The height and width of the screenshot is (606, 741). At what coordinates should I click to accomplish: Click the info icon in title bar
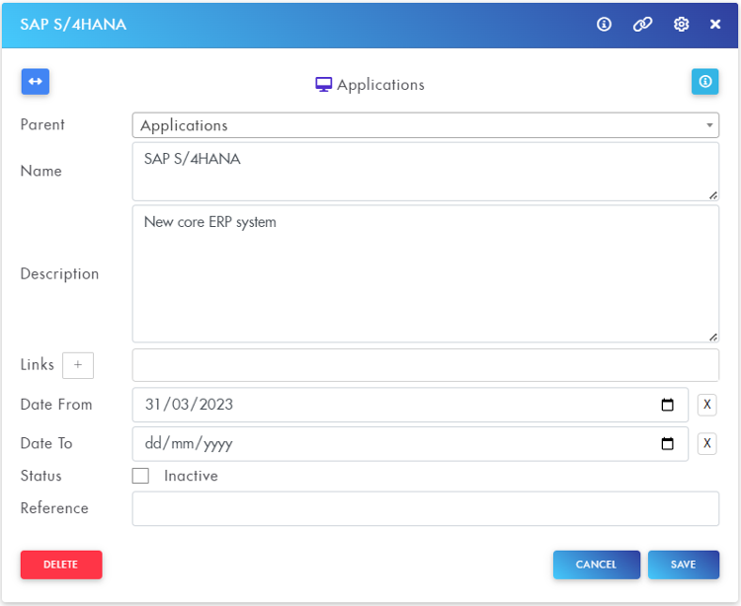tap(605, 25)
